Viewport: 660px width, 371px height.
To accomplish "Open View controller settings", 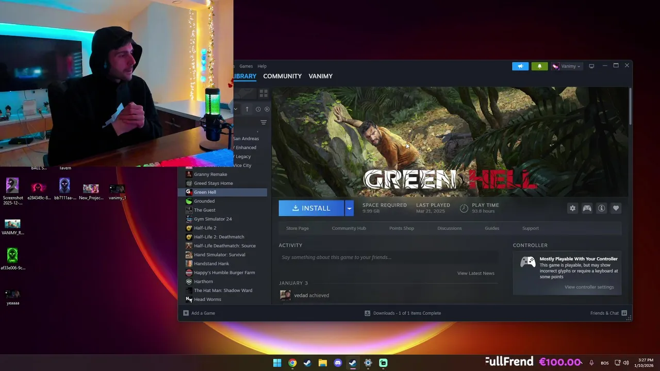I will click(589, 287).
